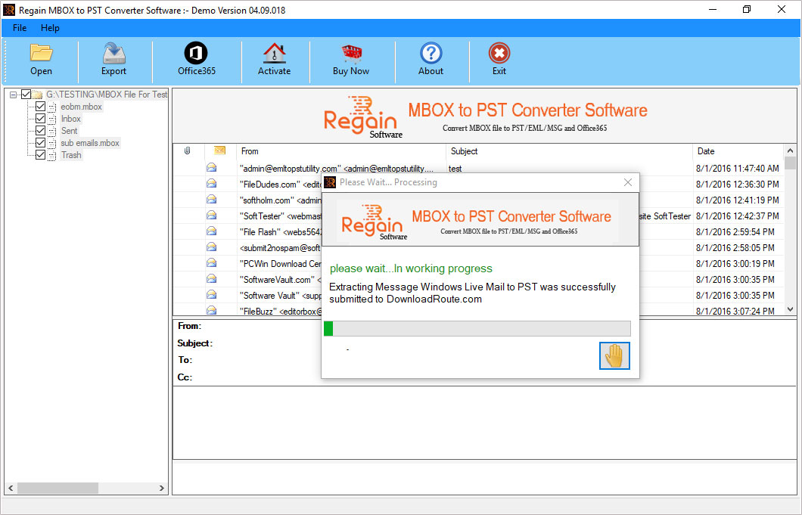Click envelope icon of File Flash row
The height and width of the screenshot is (515, 802).
(211, 231)
